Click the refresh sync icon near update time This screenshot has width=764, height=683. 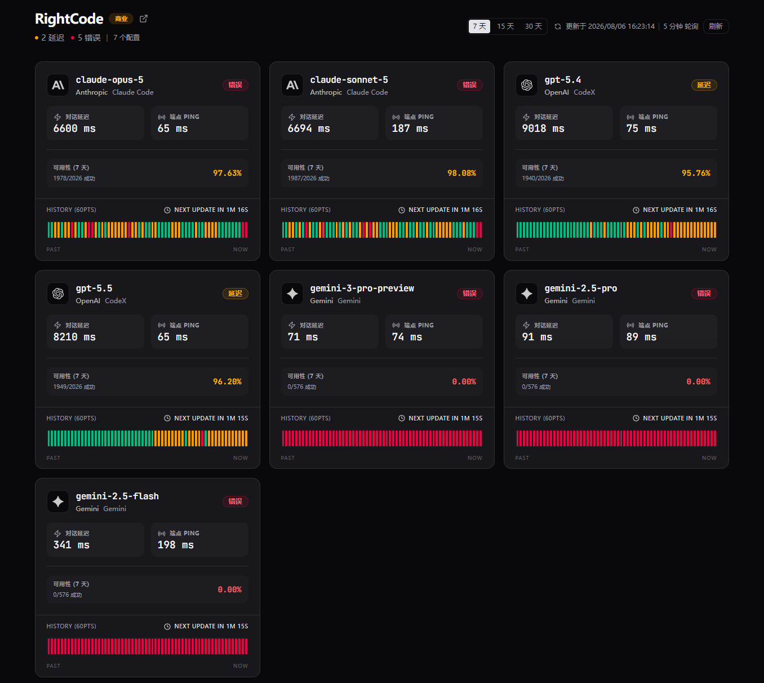click(558, 26)
